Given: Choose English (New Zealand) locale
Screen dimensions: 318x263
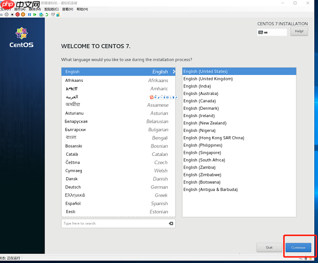Looking at the screenshot, I should point(239,123).
